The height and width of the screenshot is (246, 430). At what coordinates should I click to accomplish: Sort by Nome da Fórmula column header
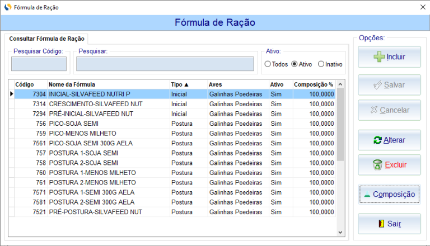(x=107, y=84)
